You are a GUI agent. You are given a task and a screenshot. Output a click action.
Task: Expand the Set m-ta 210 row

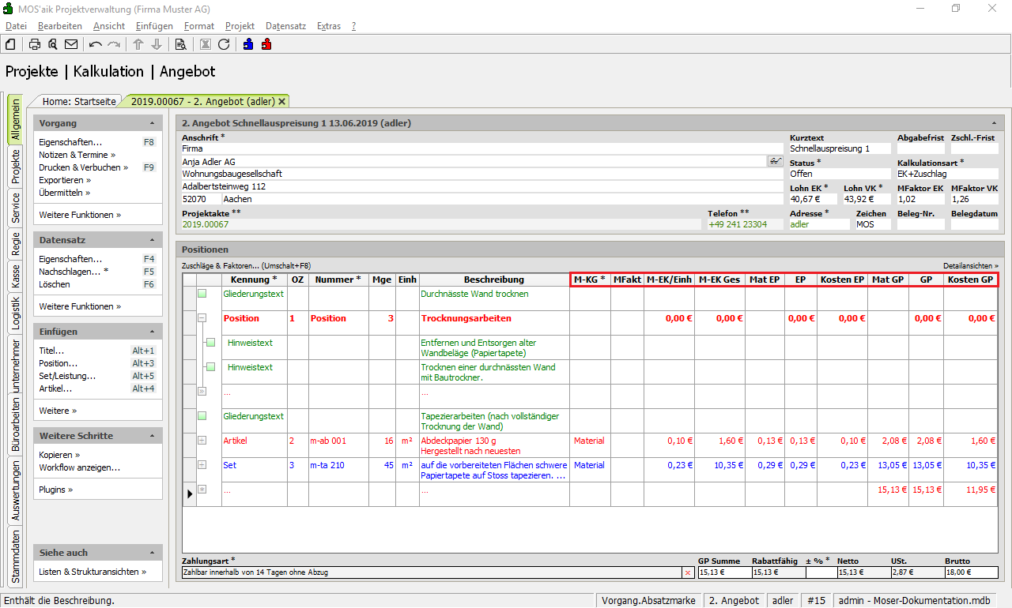click(202, 465)
